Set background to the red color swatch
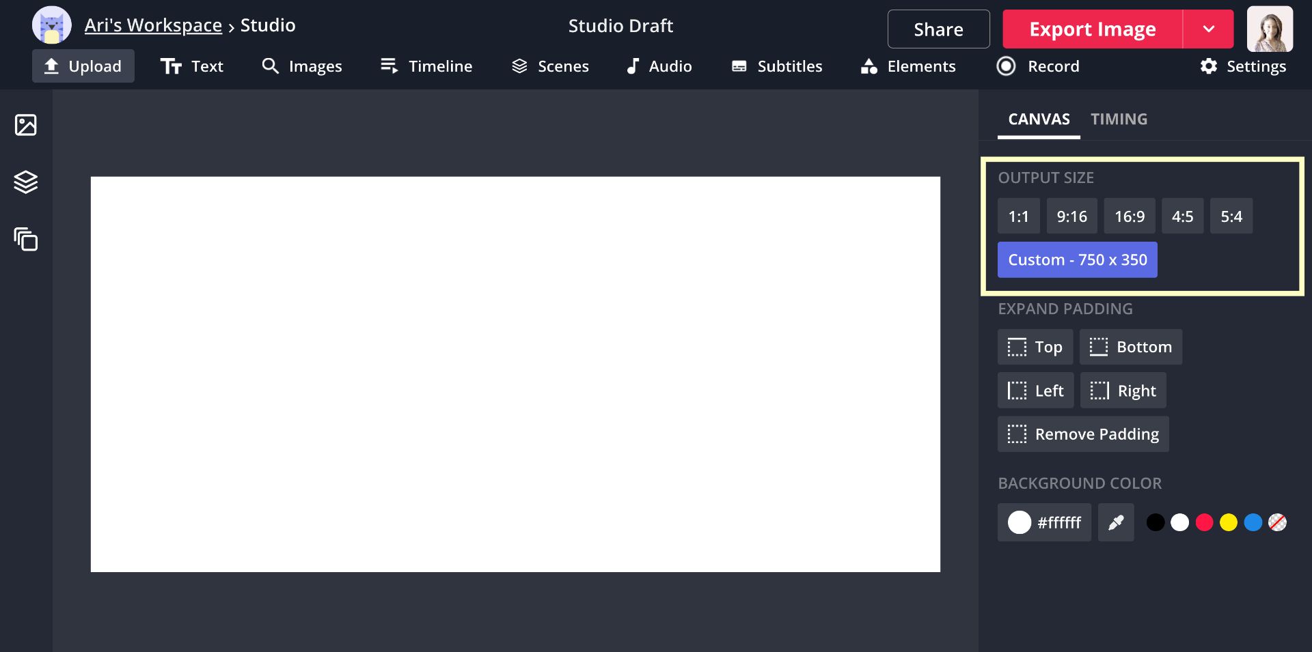Screen dimensions: 1312x652 pos(1204,522)
